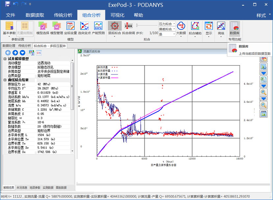Select the 井况信息 bottom tab

pyautogui.click(x=22, y=188)
